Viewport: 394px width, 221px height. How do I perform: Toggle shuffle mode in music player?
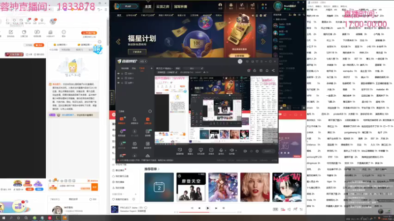pos(192,208)
